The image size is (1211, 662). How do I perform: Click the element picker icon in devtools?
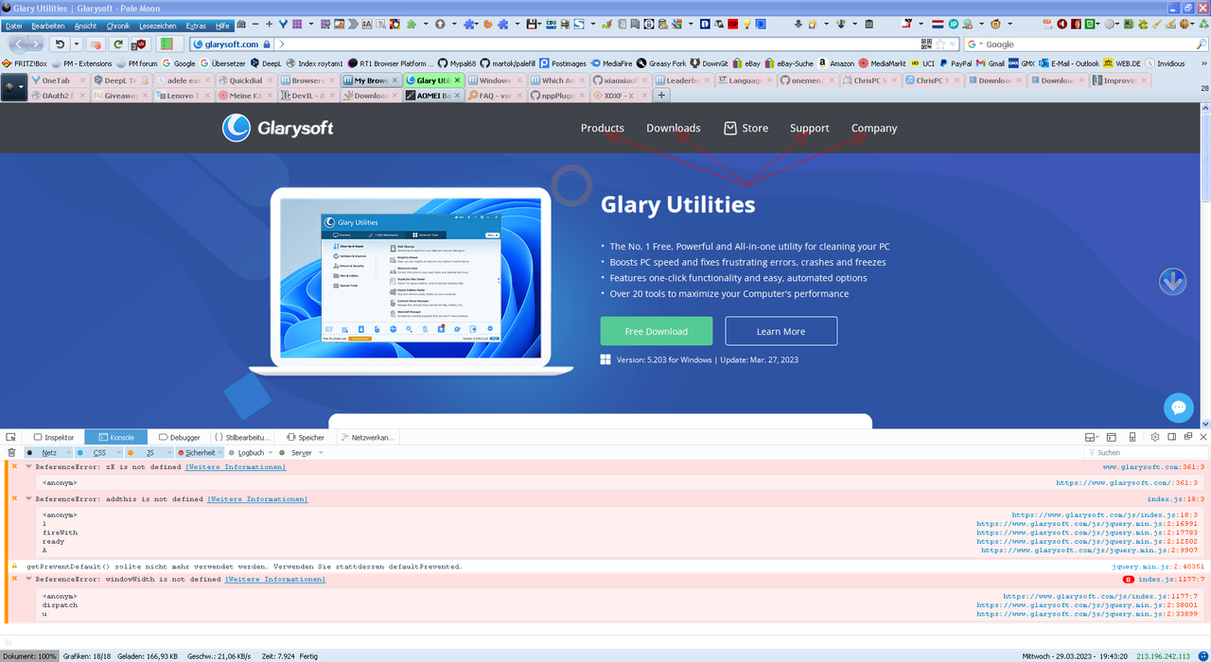point(10,437)
